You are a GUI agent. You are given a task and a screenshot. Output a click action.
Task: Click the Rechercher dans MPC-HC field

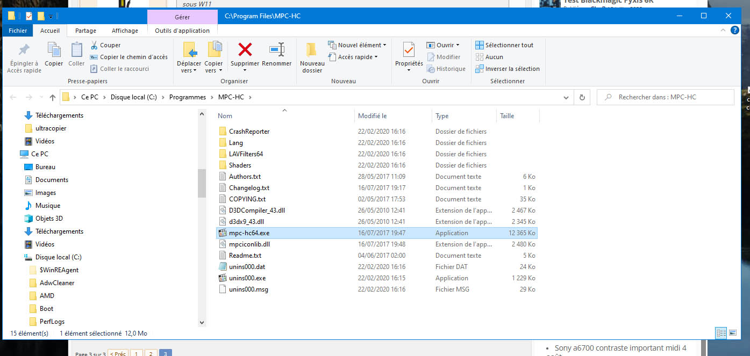coord(666,97)
